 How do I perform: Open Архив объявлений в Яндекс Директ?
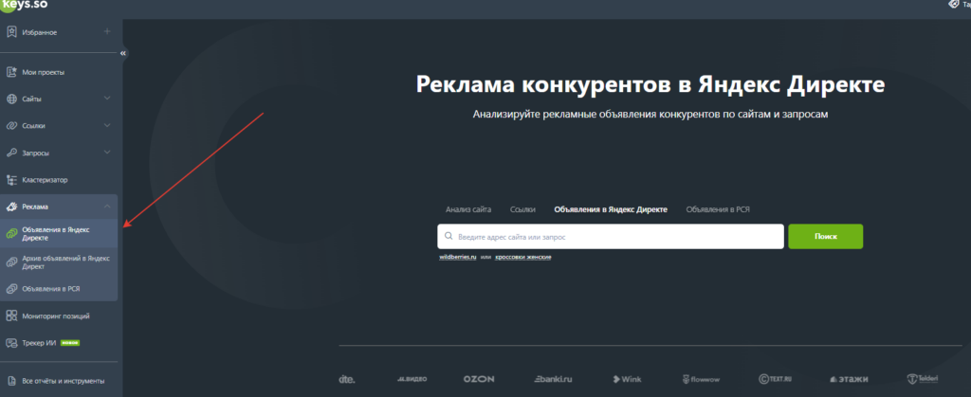pyautogui.click(x=65, y=262)
